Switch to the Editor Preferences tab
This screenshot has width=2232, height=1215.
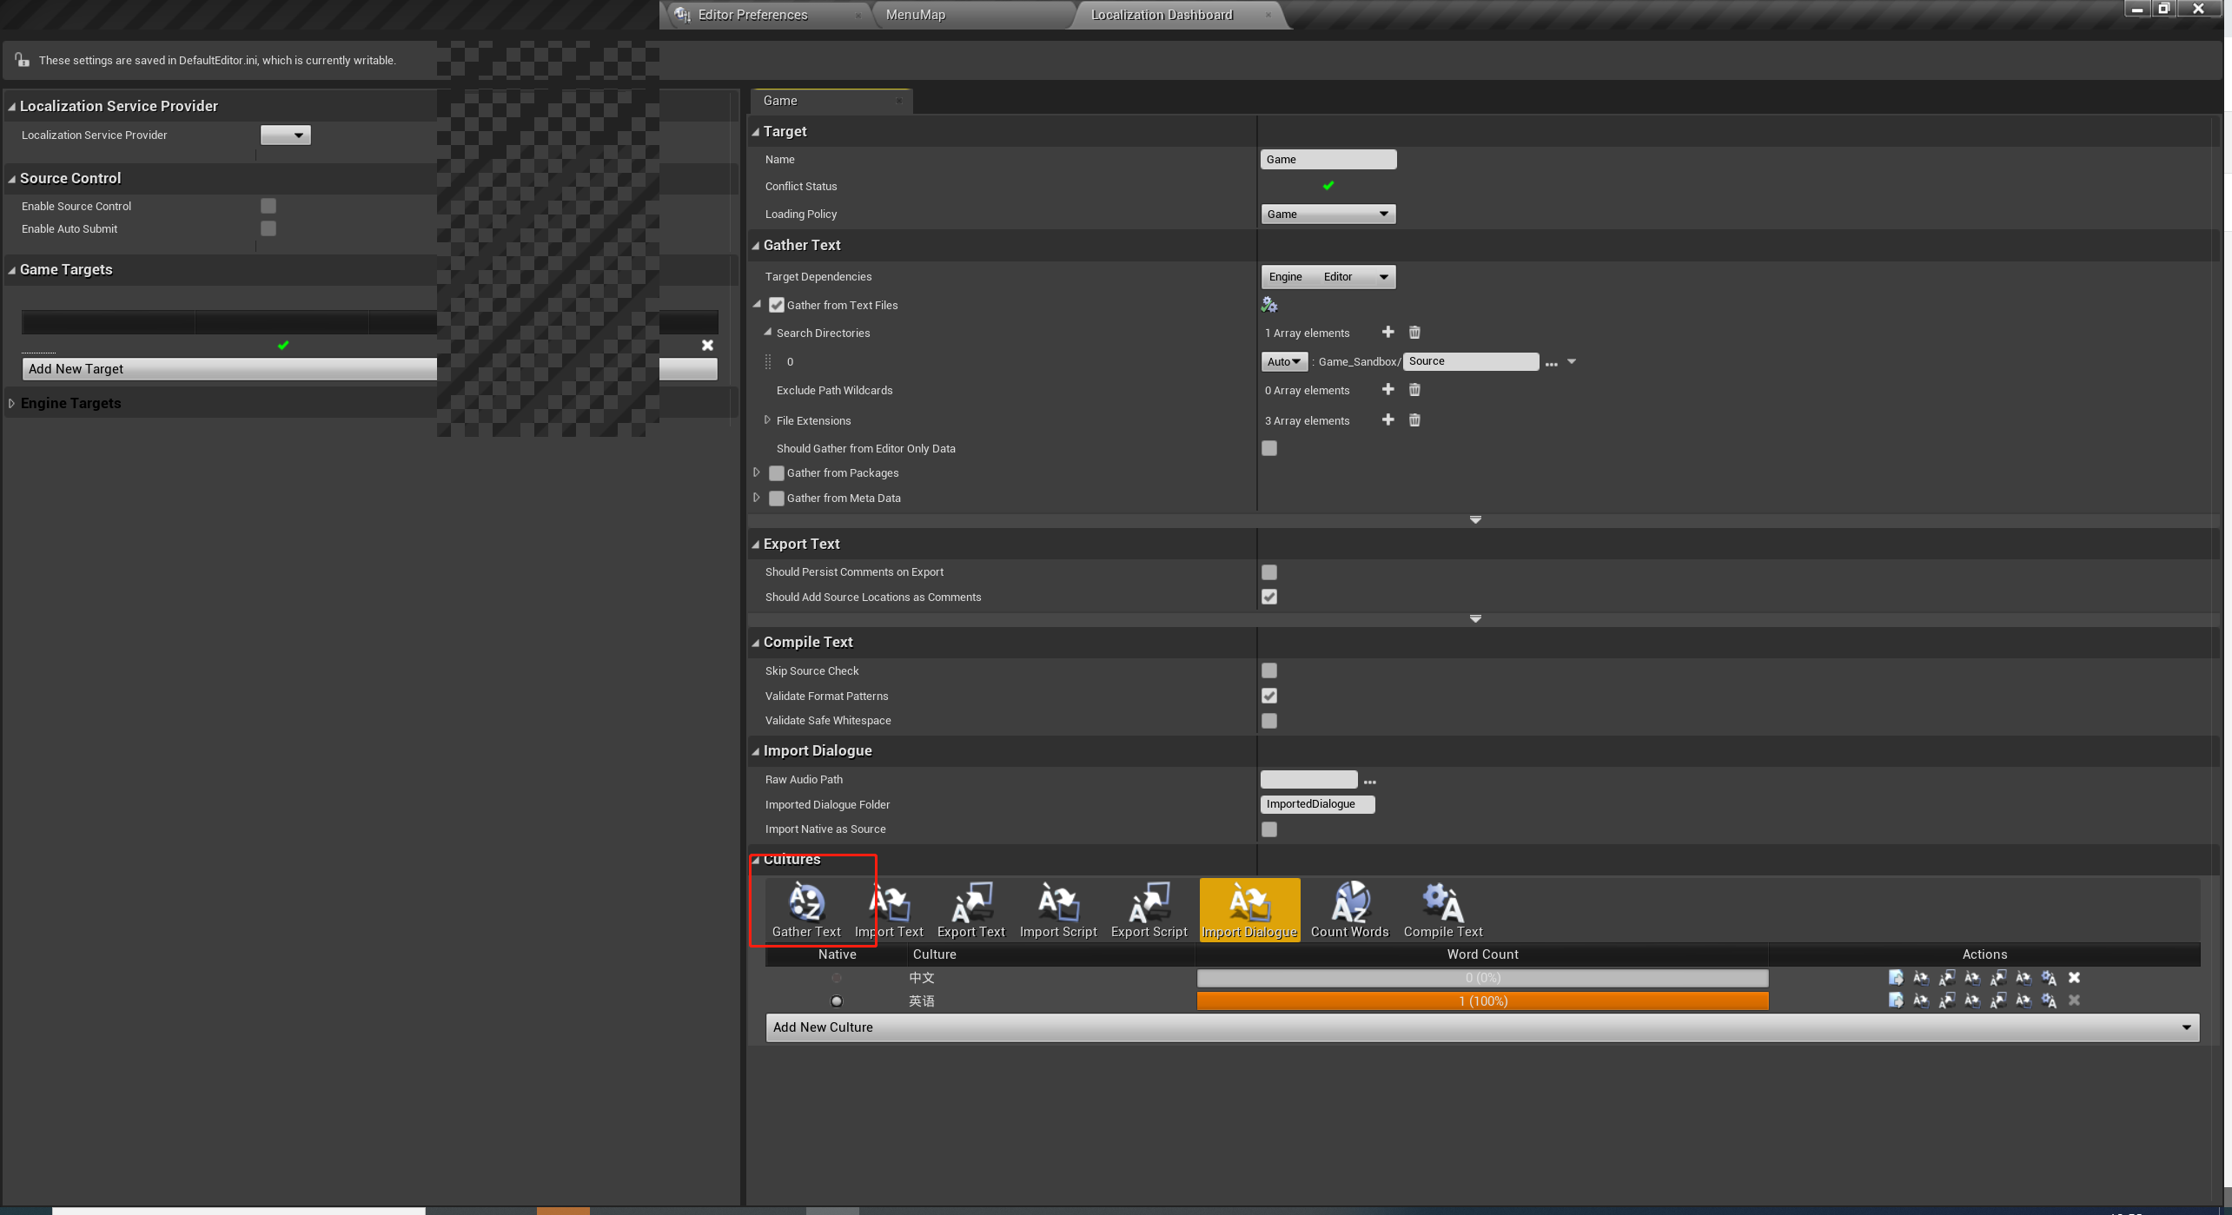click(752, 14)
